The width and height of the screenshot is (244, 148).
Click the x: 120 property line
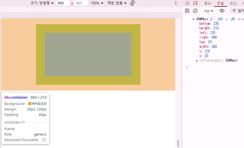coord(205,51)
